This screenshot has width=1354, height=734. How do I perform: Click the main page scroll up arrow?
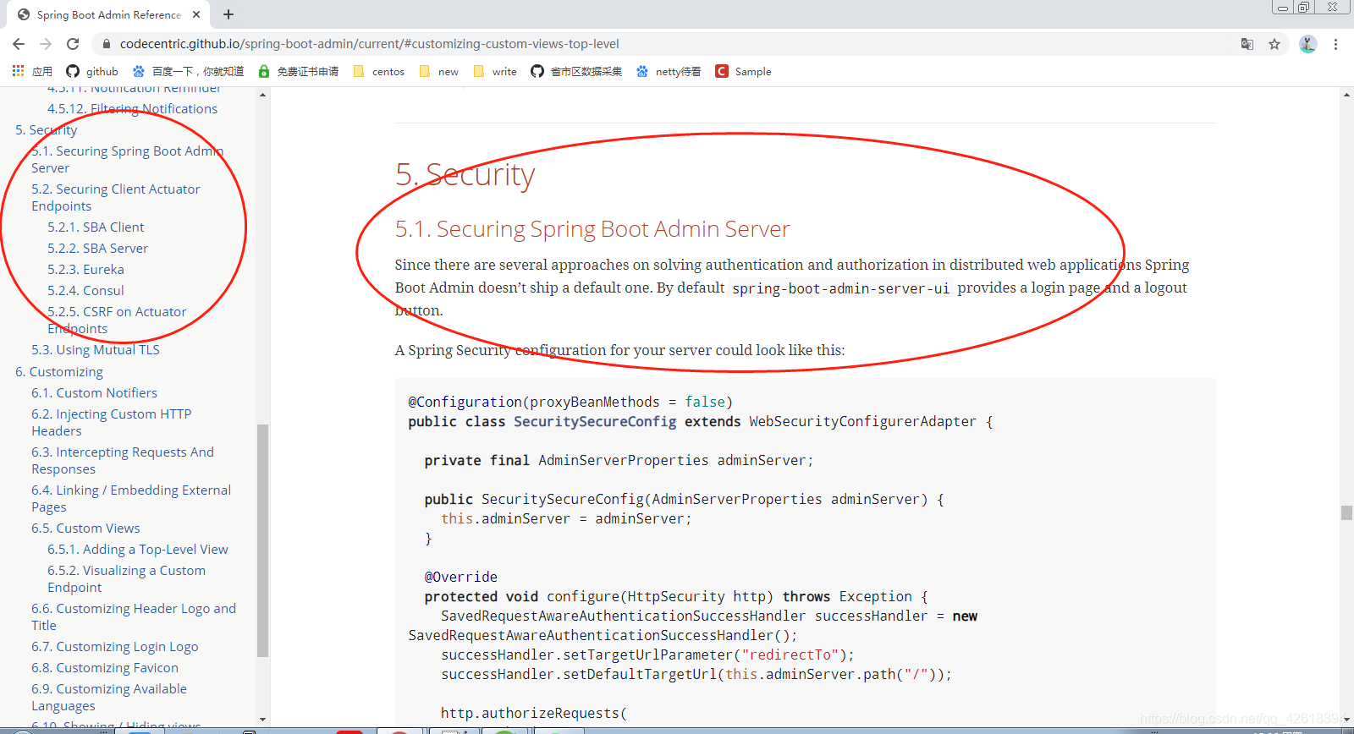click(1346, 95)
